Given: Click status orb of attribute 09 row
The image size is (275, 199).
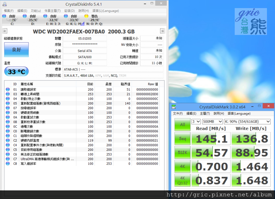Looking at the screenshot, I should coord(8,113).
